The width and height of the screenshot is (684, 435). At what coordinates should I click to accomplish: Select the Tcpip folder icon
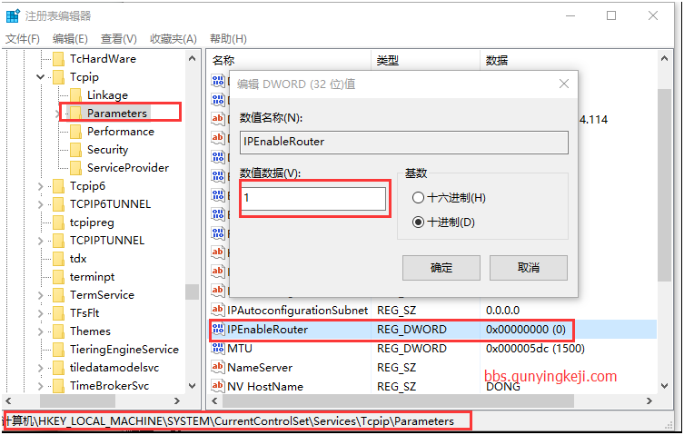58,77
